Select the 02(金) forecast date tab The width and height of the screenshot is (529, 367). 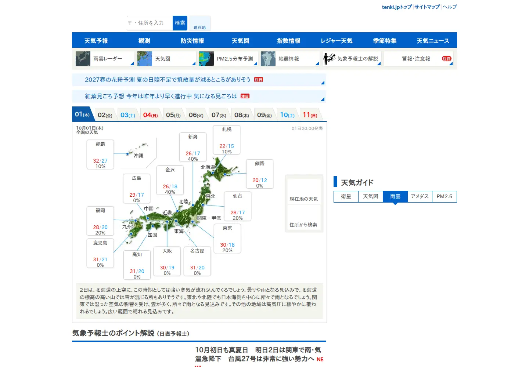[x=105, y=115]
